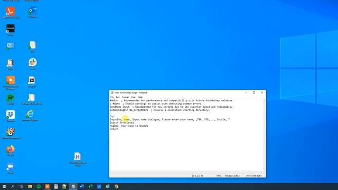The height and width of the screenshot is (190, 338).
Task: Open the Windows Start button
Action: coord(4,186)
